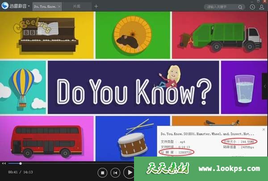Open the 迅雷影音 main menu dropdown
268x181 pixels.
(29, 7)
